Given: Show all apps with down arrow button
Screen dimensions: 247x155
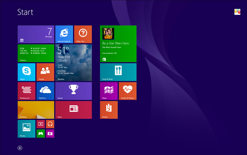Looking at the screenshot, I should pos(20,148).
